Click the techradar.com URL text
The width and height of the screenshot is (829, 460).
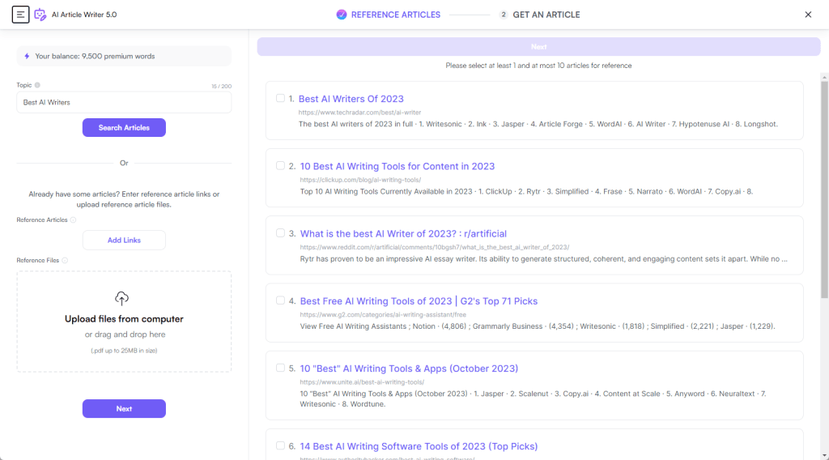point(359,112)
